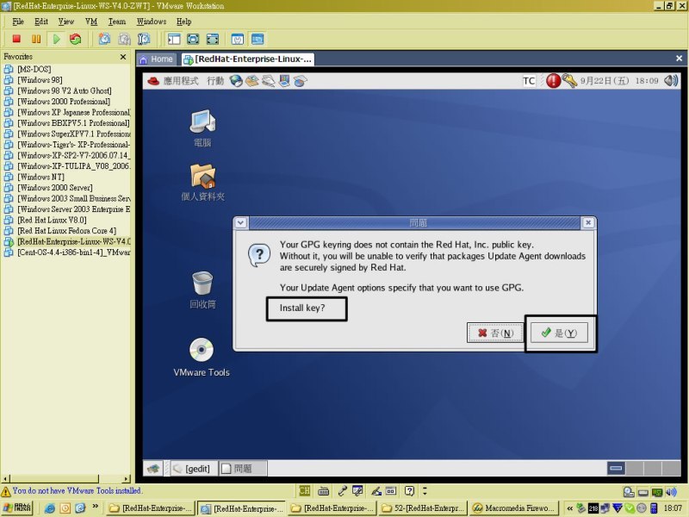Switch to Macromedia Fireworks taskbar button

click(513, 508)
